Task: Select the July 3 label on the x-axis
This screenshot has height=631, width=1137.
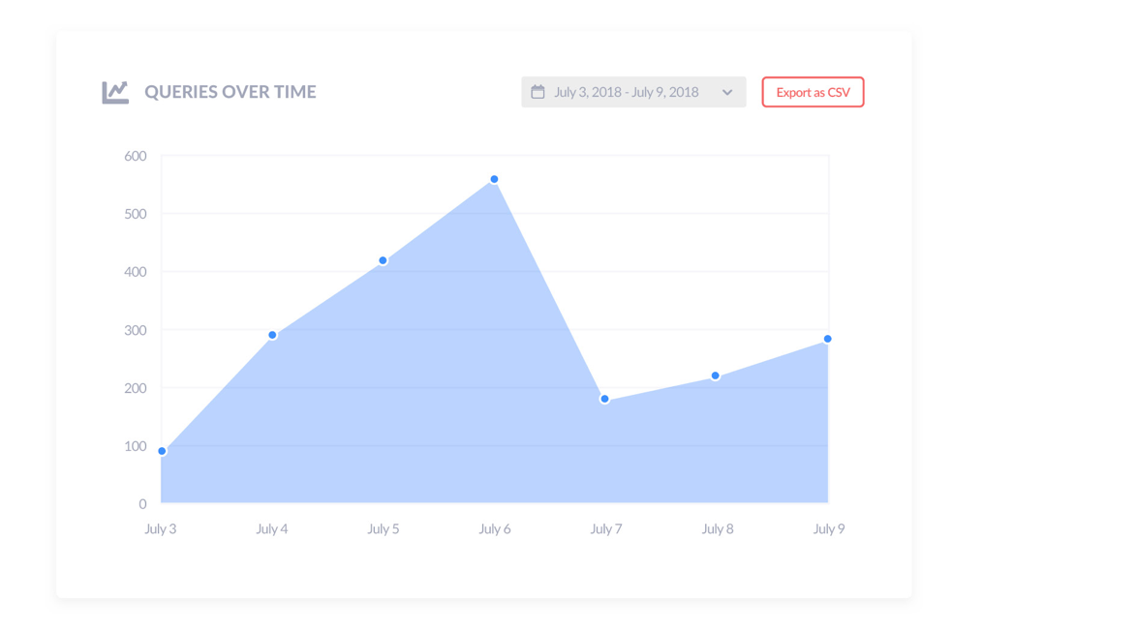Action: (161, 528)
